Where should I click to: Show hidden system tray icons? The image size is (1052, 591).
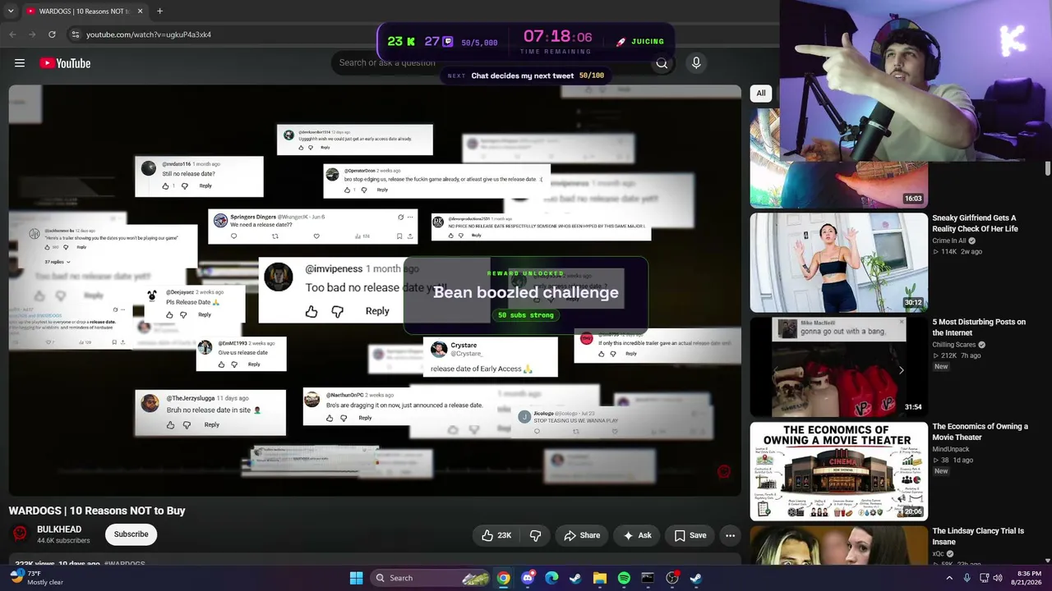[949, 578]
